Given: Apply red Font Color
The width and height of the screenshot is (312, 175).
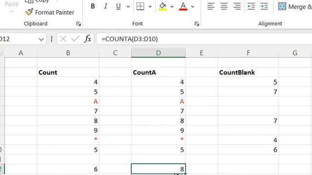Looking at the screenshot, I should coord(183,6).
